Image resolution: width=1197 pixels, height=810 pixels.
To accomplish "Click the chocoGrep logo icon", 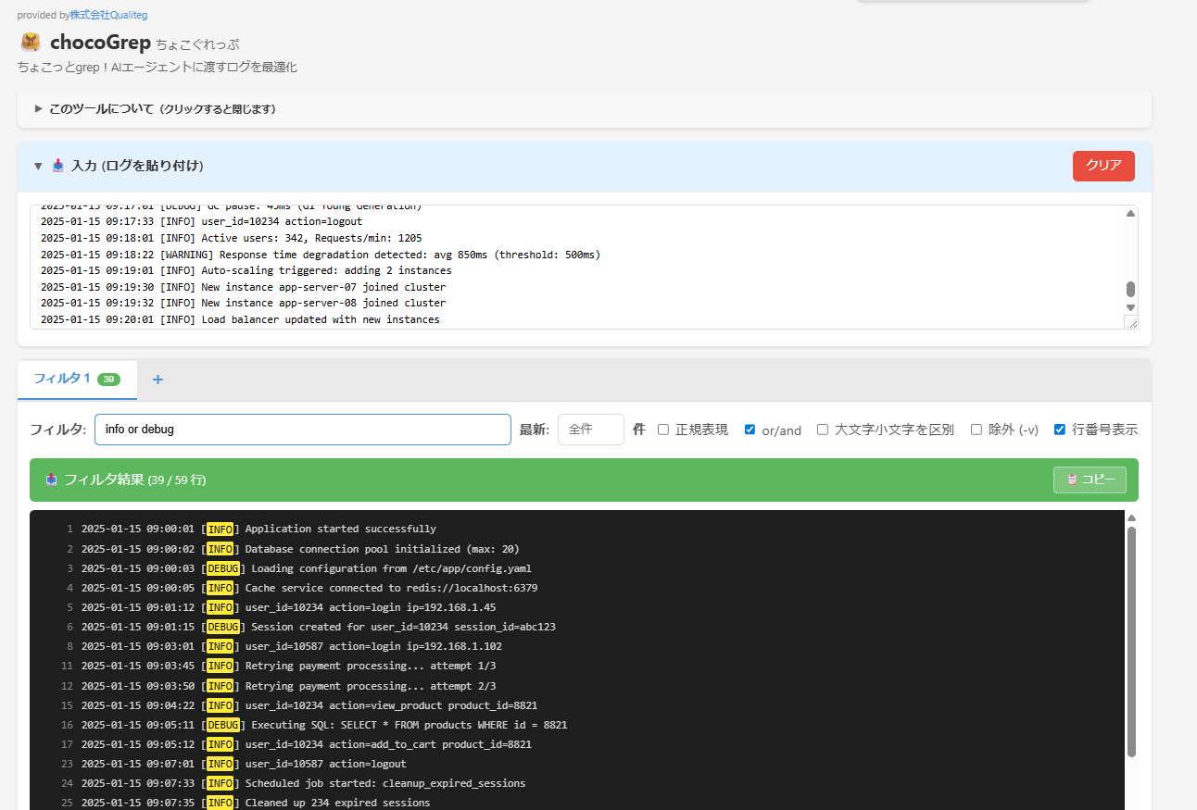I will [x=31, y=43].
